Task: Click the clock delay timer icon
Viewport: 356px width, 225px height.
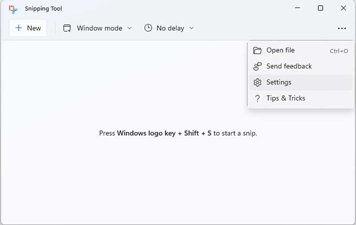Action: [x=148, y=28]
